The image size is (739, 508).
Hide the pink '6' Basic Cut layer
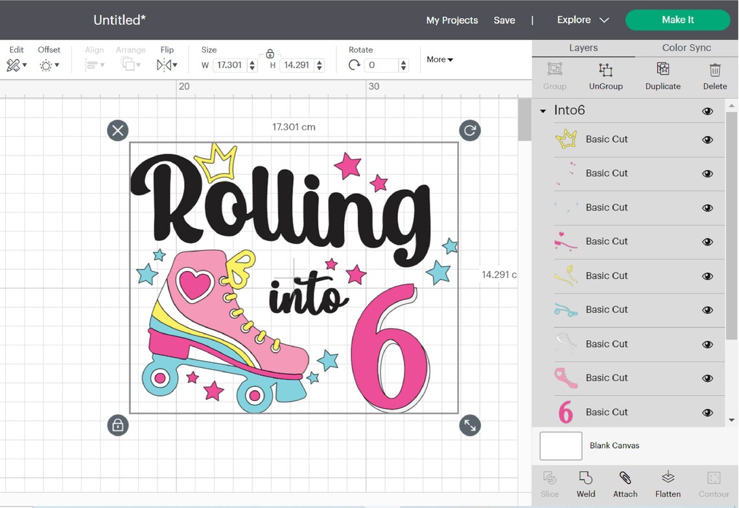pos(707,412)
